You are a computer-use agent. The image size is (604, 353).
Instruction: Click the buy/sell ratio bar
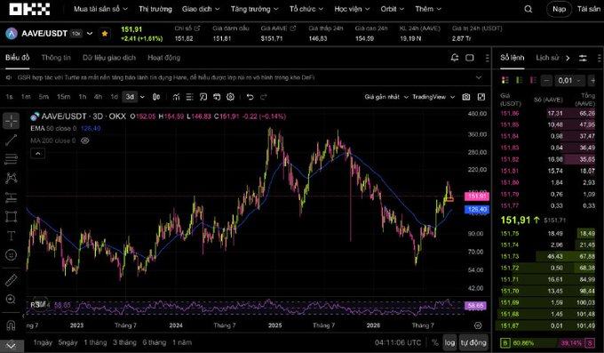click(547, 343)
